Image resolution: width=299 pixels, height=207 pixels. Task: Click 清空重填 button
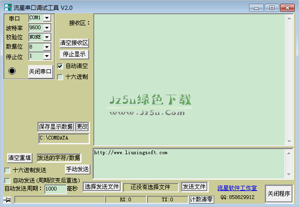pos(19,158)
